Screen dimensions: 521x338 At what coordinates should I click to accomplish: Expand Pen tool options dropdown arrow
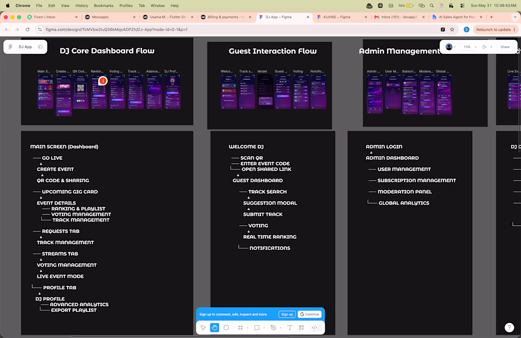280,328
